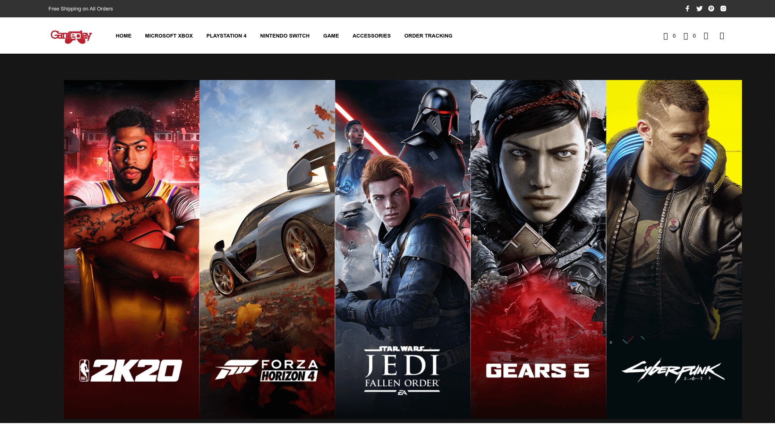The width and height of the screenshot is (775, 436).
Task: Open the Pinterest social link
Action: (711, 8)
